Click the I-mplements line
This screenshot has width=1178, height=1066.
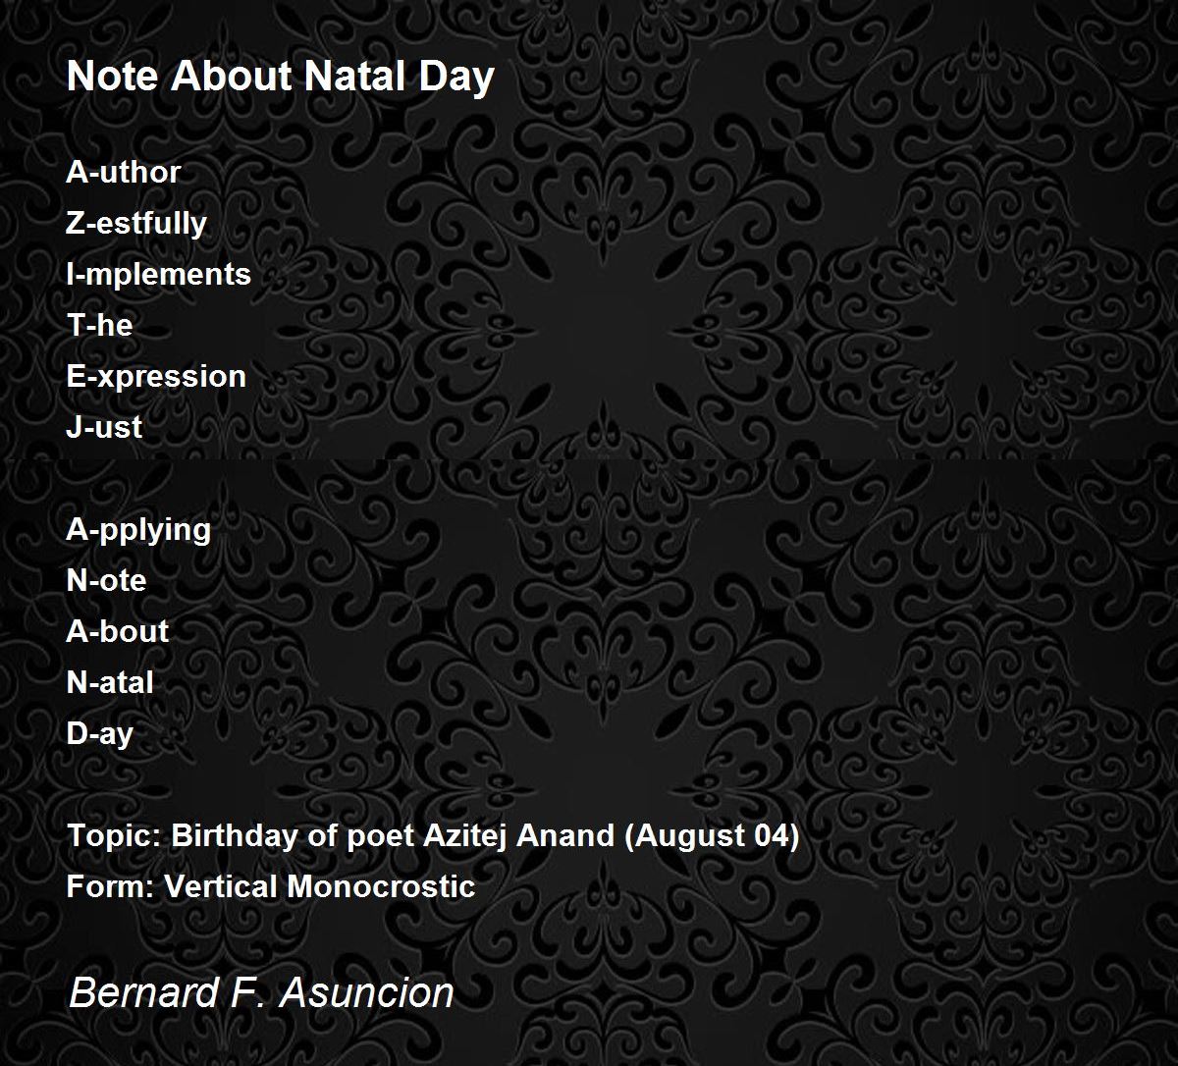click(159, 275)
